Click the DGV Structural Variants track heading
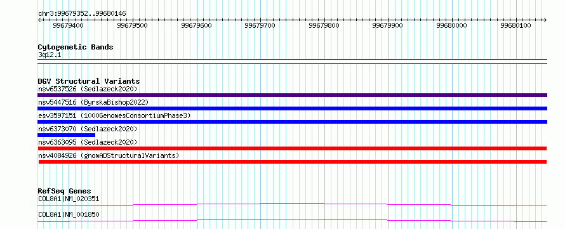 89,81
